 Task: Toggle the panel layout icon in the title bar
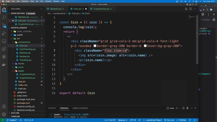pos(190,4)
